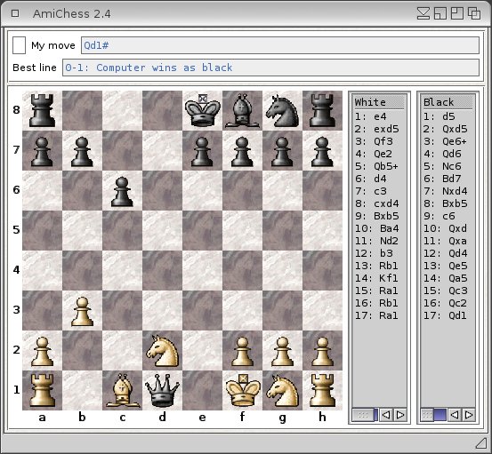This screenshot has height=454, width=492.
Task: Select the white king on f1
Action: click(x=243, y=390)
